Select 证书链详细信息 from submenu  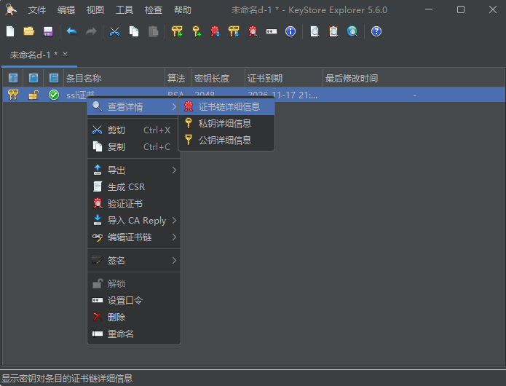tap(229, 107)
